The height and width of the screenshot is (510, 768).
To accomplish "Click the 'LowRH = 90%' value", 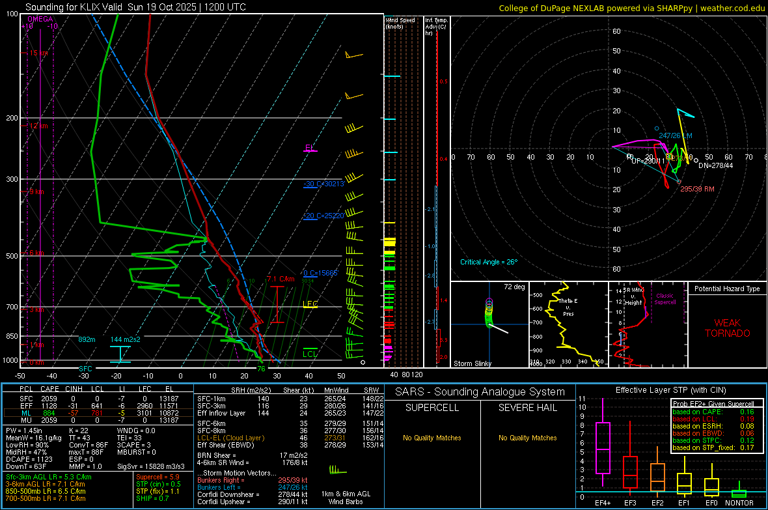I will click(x=27, y=446).
